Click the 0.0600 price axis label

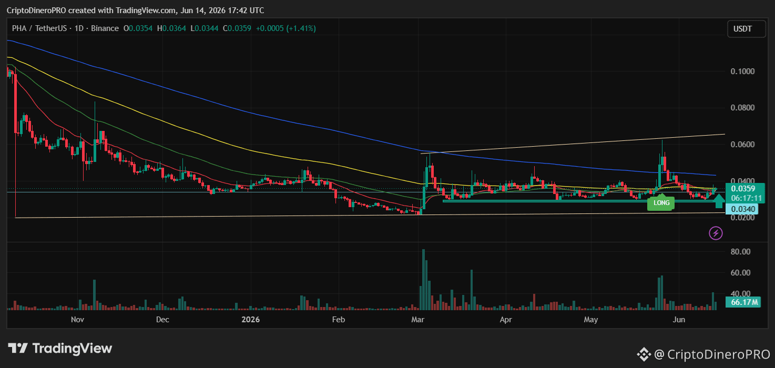[x=743, y=145]
